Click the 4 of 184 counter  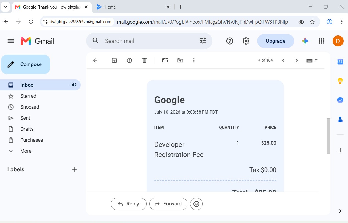click(x=265, y=60)
